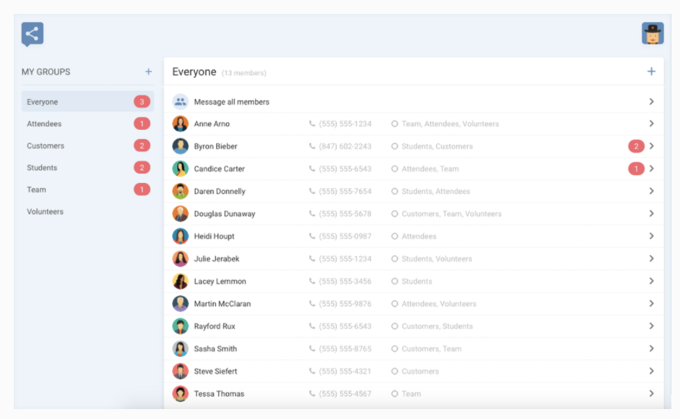This screenshot has height=419, width=680.
Task: Open Daren Donnelly's row chevron
Action: tap(652, 191)
